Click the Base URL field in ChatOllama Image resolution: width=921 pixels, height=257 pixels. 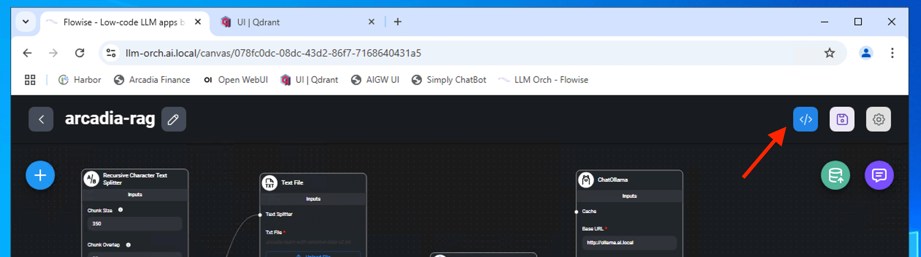(x=629, y=242)
